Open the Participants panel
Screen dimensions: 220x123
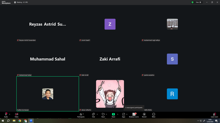[81, 115]
